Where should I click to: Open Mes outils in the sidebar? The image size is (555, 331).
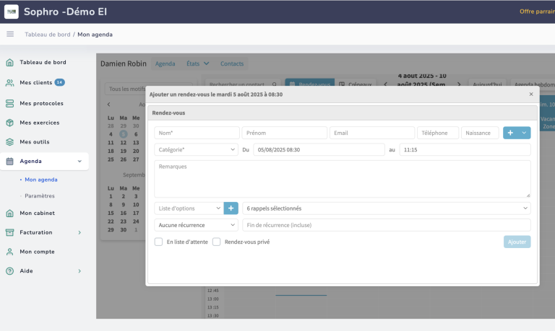(x=34, y=142)
